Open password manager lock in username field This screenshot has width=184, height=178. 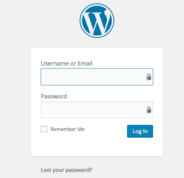tap(149, 77)
